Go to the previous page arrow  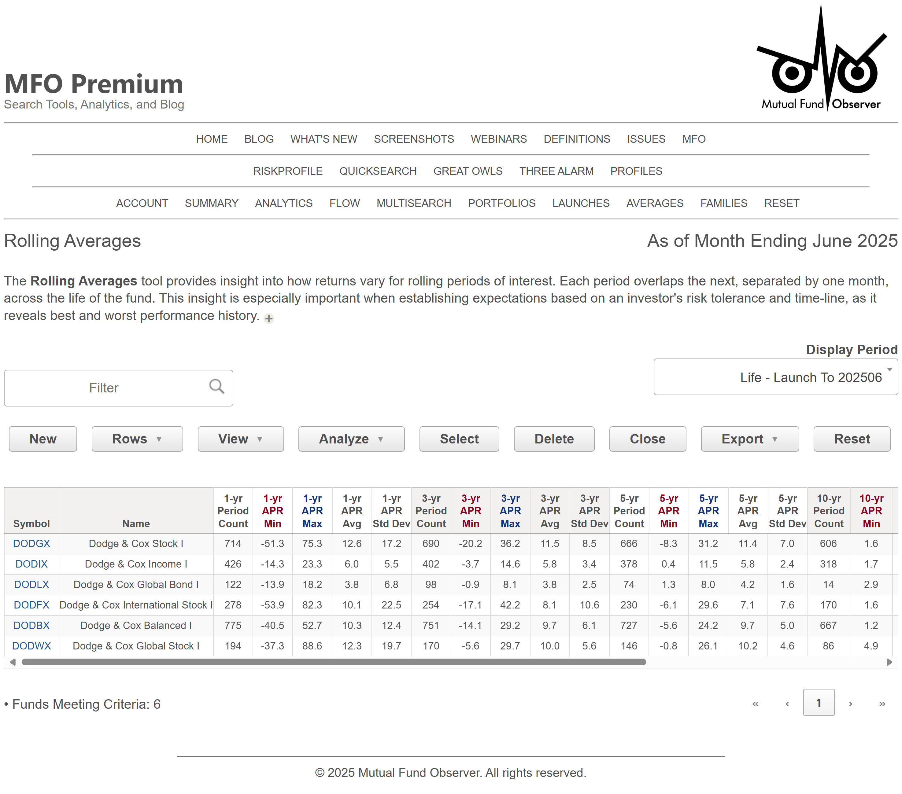point(787,704)
